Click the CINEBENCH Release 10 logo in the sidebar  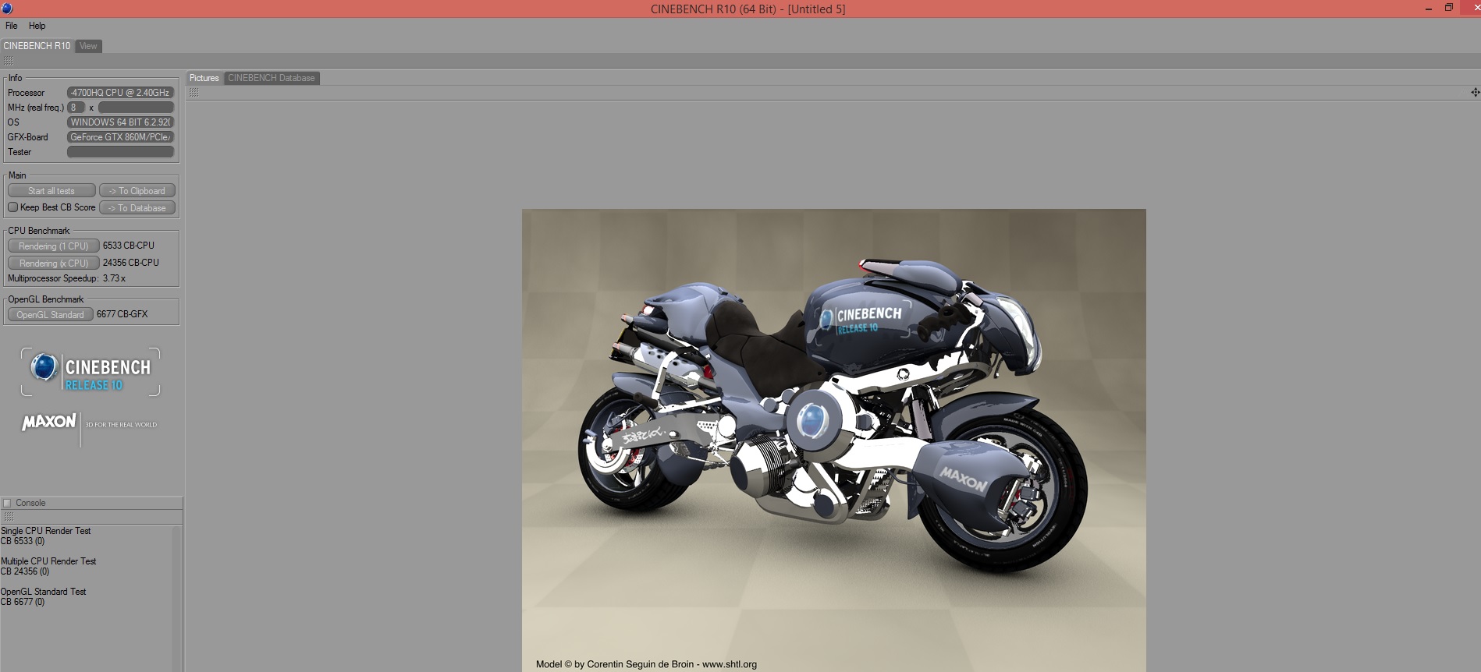point(91,373)
